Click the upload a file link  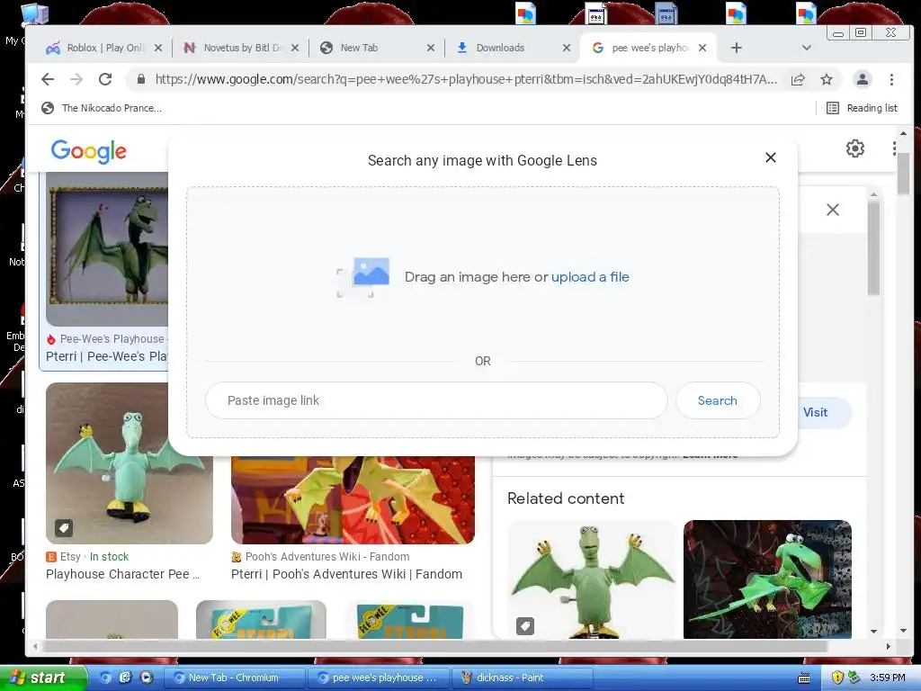590,277
